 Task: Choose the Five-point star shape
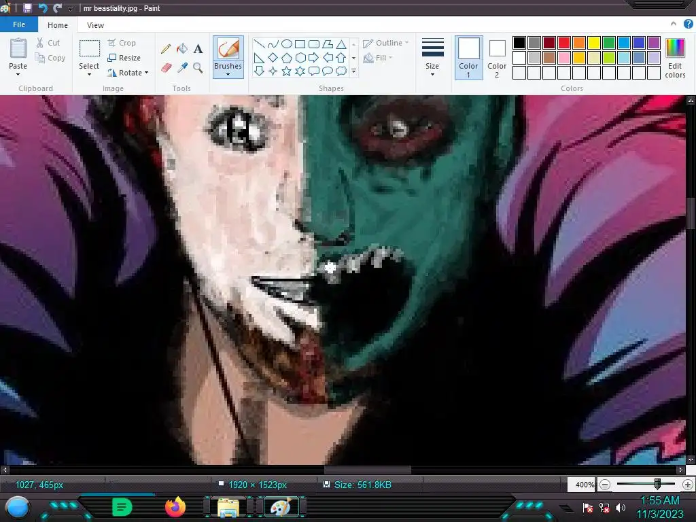pos(287,71)
